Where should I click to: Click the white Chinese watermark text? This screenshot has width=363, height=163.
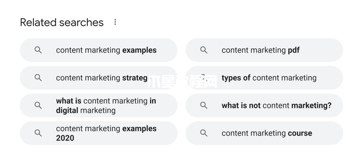[x=182, y=81]
